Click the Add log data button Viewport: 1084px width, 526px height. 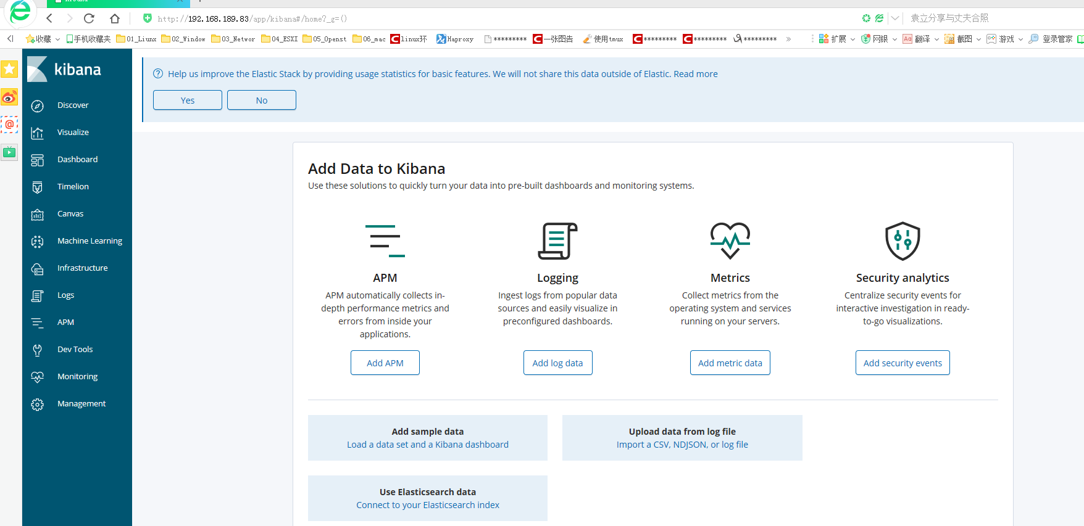pyautogui.click(x=557, y=363)
